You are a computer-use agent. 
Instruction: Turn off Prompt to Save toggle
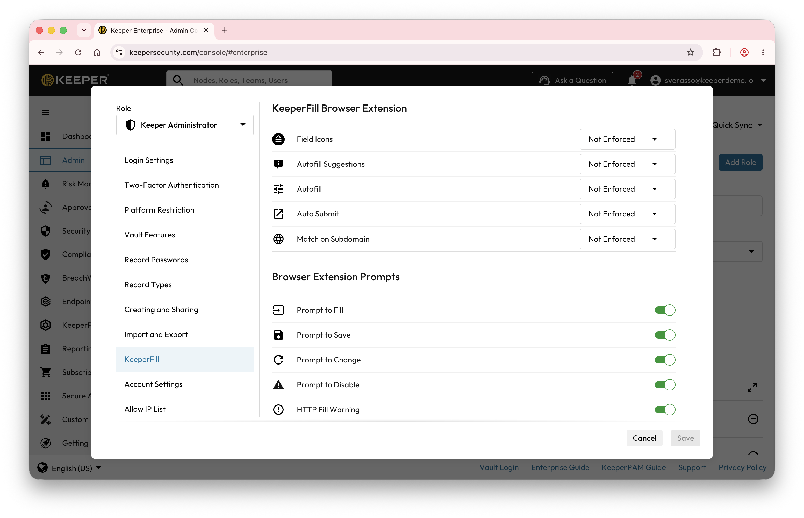[x=665, y=335]
